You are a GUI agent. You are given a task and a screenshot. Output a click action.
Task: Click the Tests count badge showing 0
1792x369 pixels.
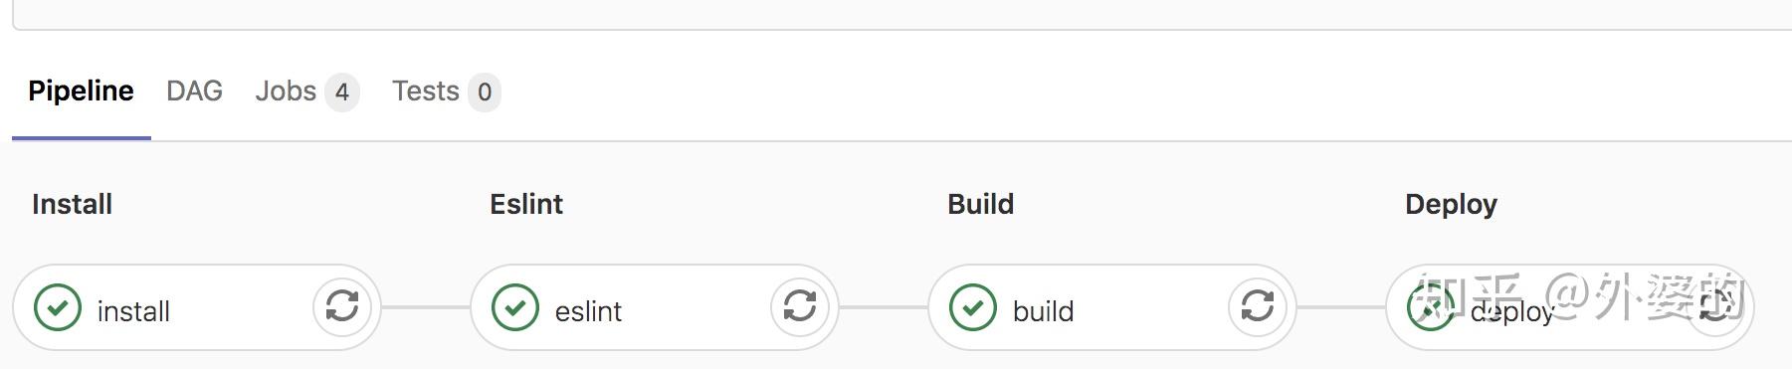pos(485,92)
